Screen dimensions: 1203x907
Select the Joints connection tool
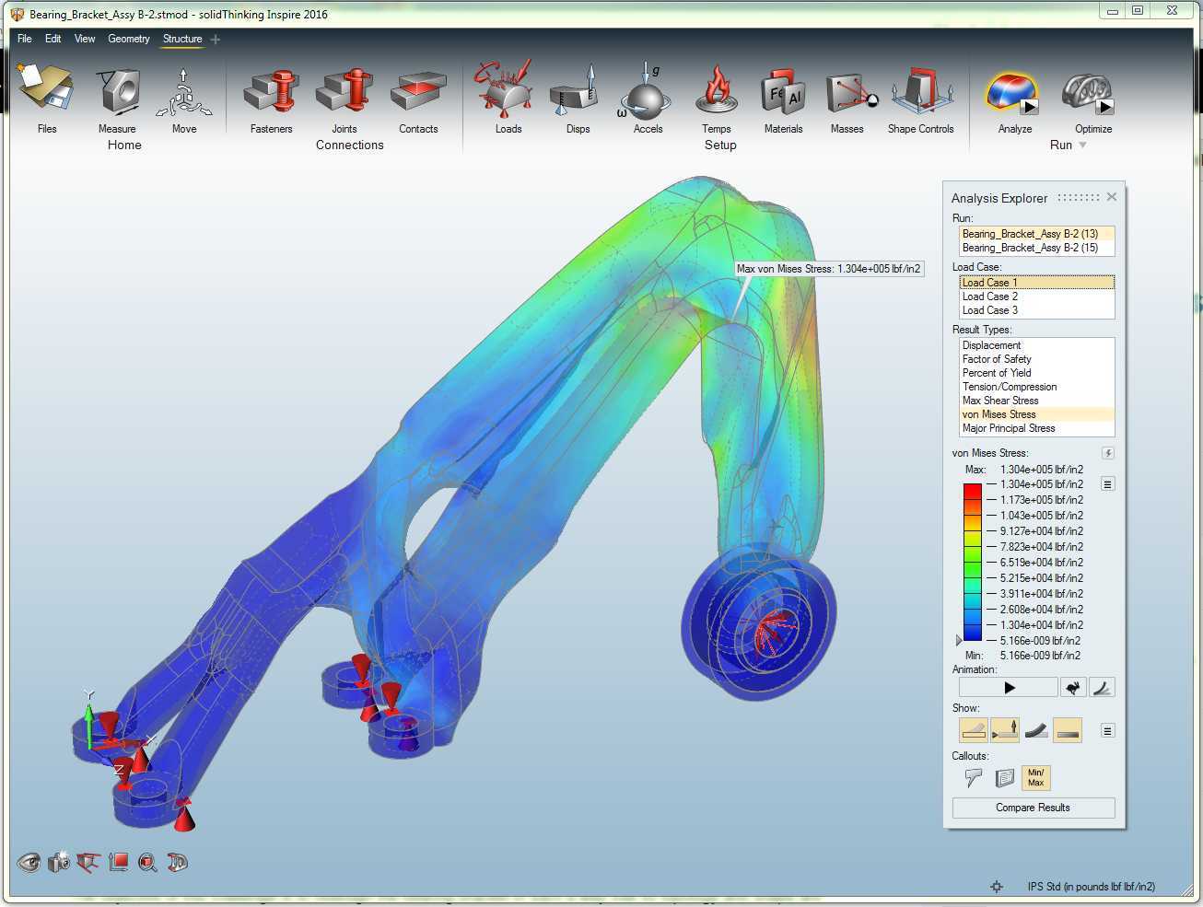click(x=345, y=92)
